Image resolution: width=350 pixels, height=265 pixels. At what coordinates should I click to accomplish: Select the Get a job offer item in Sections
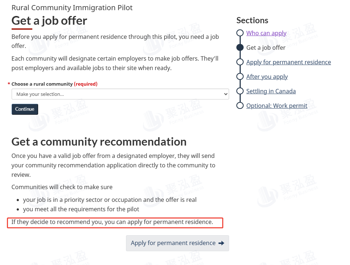pos(266,48)
